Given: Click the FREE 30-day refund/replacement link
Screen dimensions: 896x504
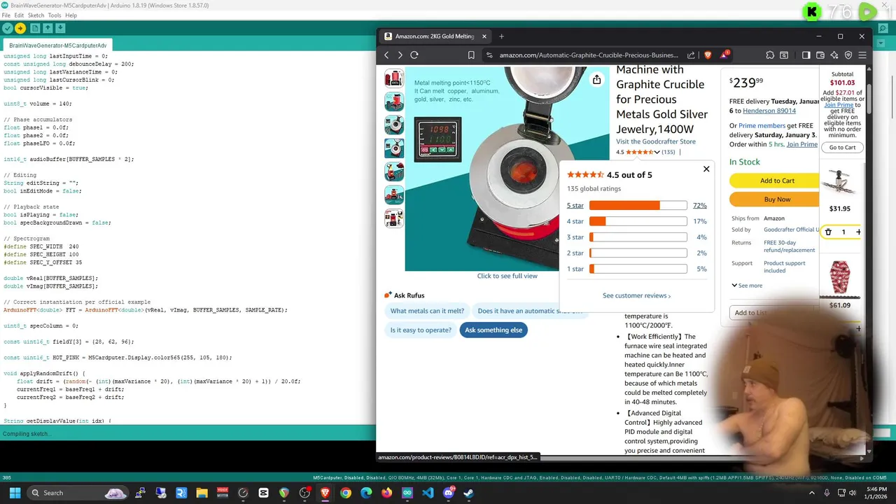Looking at the screenshot, I should (789, 246).
